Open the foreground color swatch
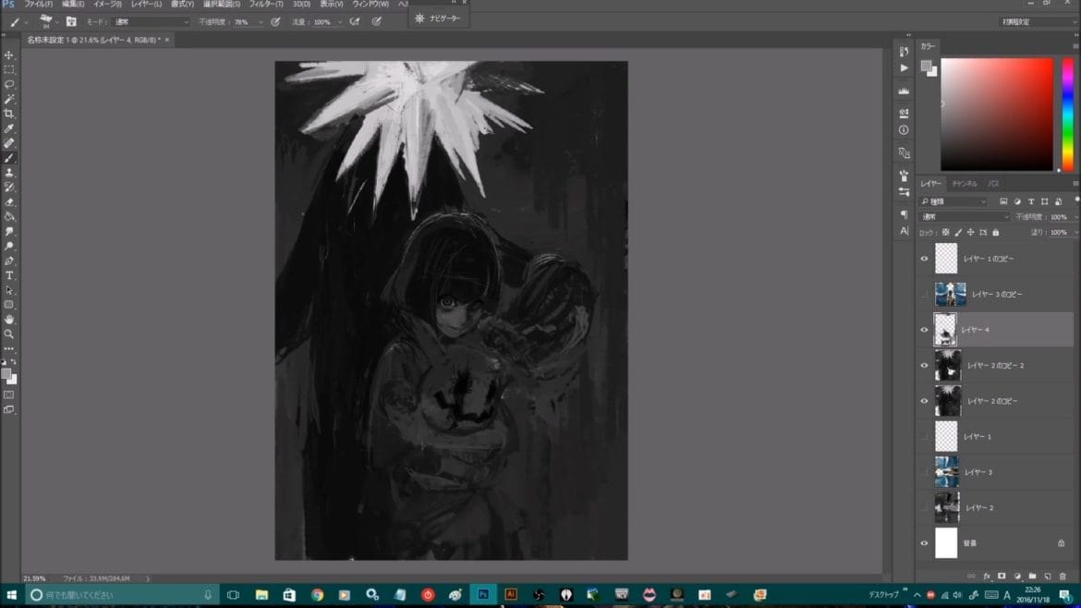The image size is (1081, 608). [7, 371]
